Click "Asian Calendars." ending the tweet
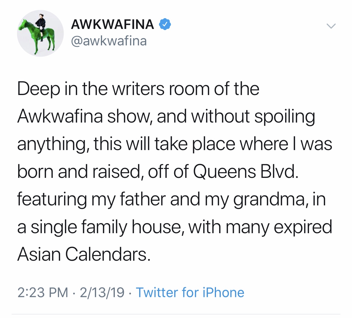 click(x=84, y=254)
